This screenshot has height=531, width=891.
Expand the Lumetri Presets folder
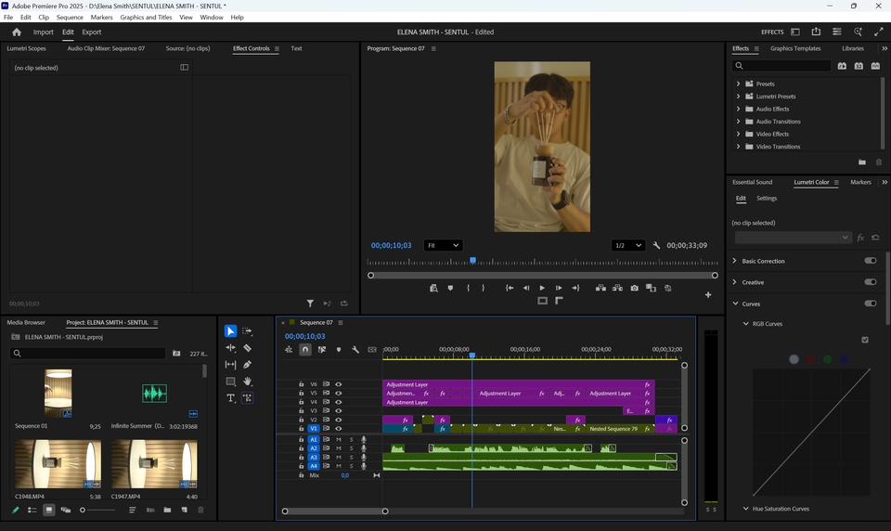[738, 97]
